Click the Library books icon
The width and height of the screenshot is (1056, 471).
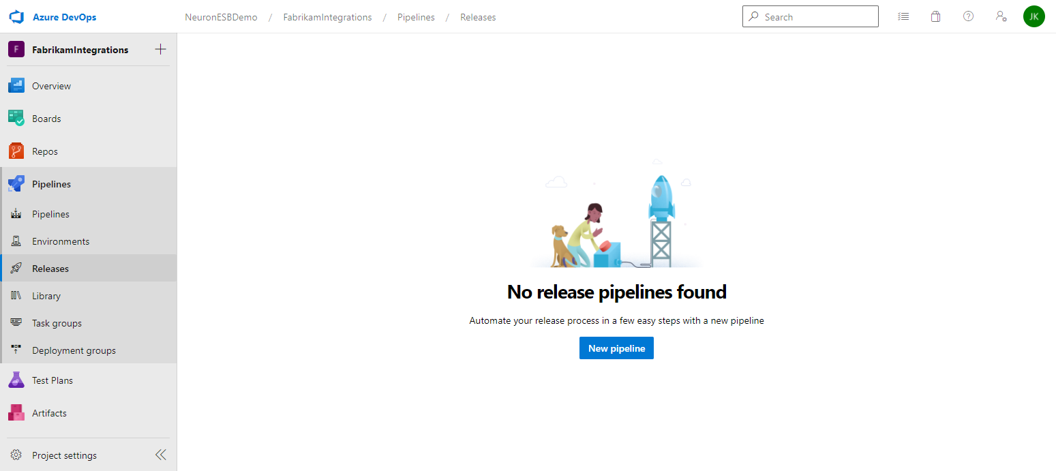(x=16, y=296)
